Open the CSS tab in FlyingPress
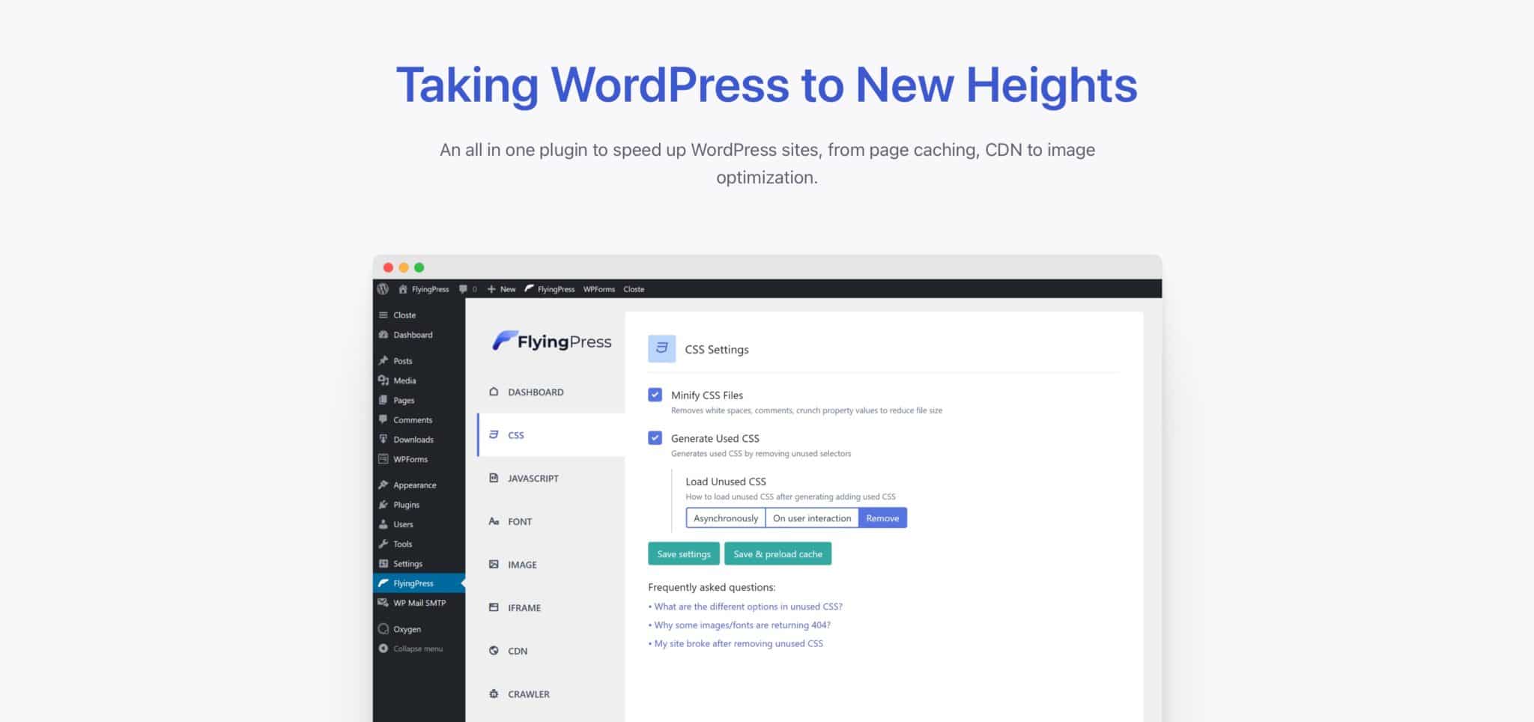The width and height of the screenshot is (1534, 722). (x=551, y=435)
